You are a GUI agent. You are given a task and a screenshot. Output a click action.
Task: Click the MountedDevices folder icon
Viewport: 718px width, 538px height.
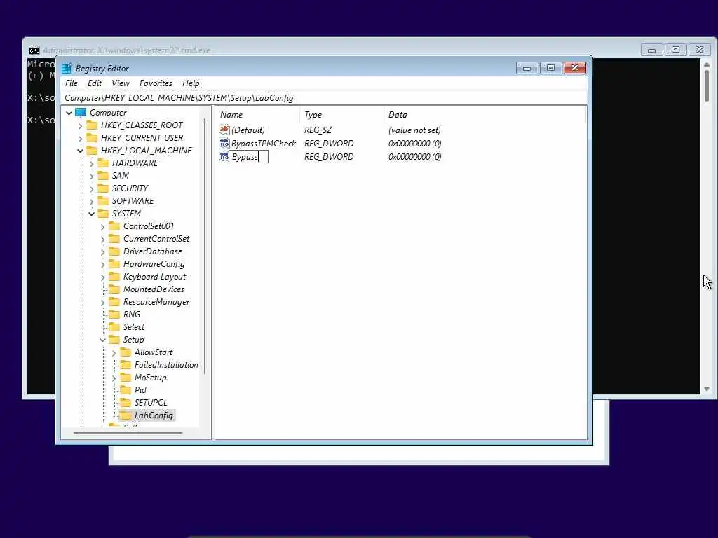click(x=114, y=289)
